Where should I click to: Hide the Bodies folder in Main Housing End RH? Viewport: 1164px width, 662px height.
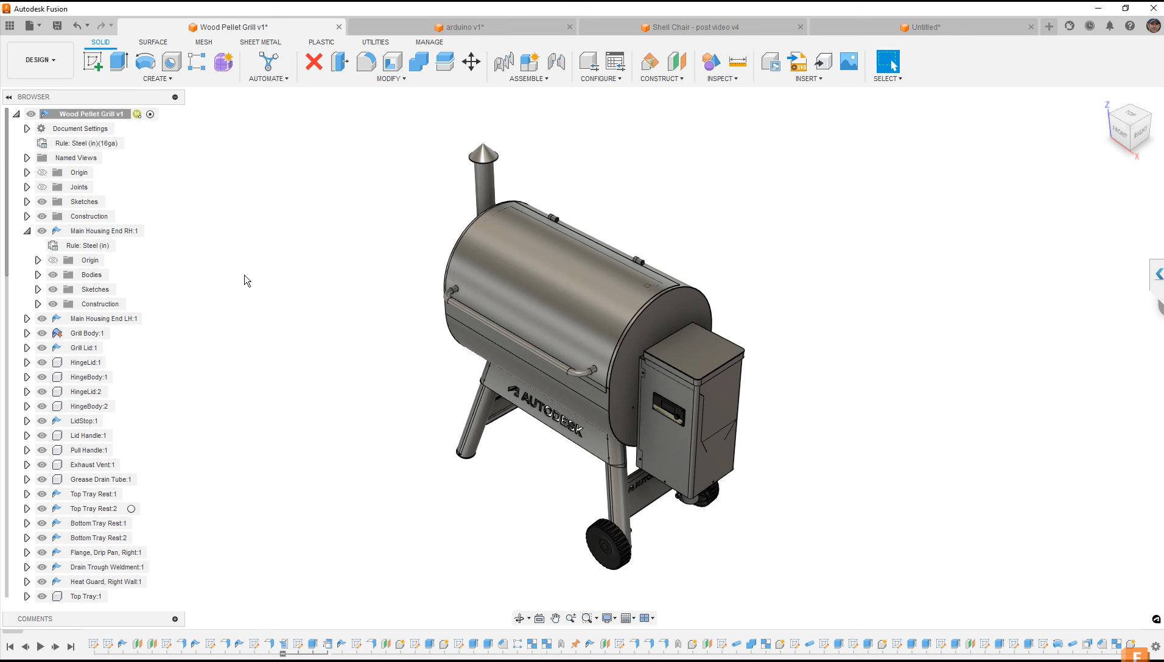pos(53,275)
